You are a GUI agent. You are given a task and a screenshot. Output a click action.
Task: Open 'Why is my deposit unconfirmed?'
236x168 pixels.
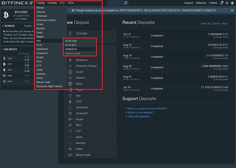[147, 109]
